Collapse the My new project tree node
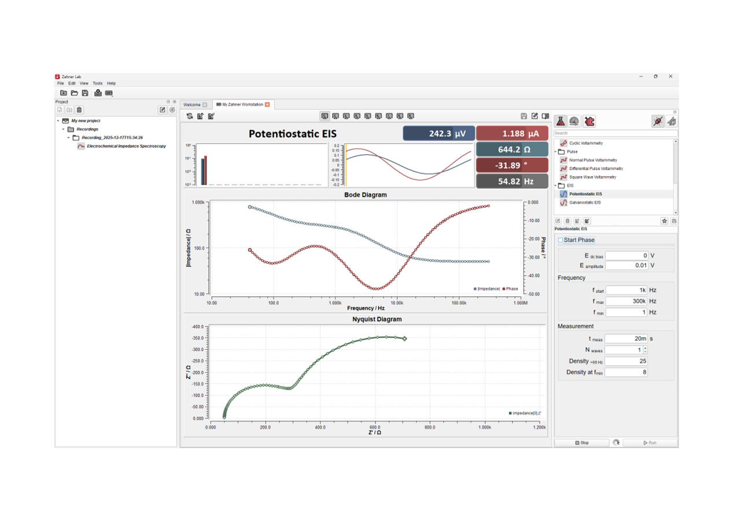Screen dimensions: 733x521 58,120
